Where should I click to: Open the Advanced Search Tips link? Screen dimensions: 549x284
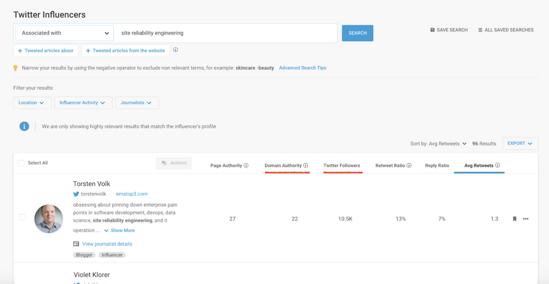pos(302,68)
